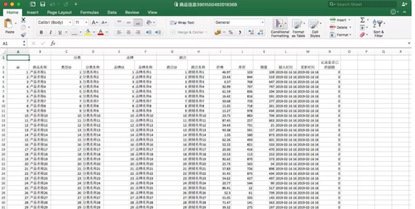
Task: Toggle middle vertical alignment
Action: [128, 23]
